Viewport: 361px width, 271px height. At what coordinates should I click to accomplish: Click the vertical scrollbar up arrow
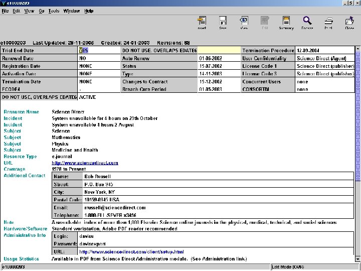tap(357, 49)
